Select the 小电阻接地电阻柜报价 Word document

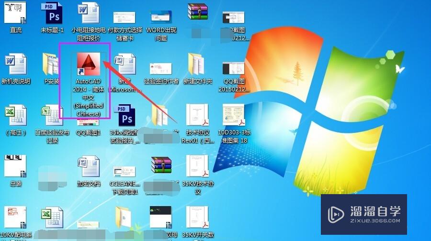click(x=88, y=12)
